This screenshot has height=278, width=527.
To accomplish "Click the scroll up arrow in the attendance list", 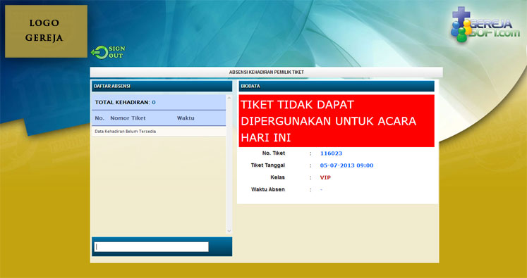I will click(229, 98).
